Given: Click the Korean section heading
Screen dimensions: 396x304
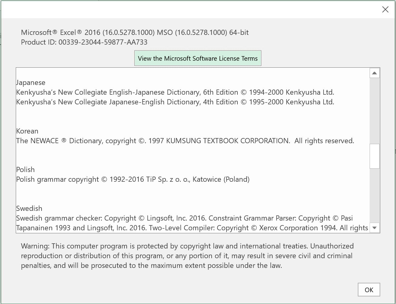Looking at the screenshot, I should tap(27, 131).
